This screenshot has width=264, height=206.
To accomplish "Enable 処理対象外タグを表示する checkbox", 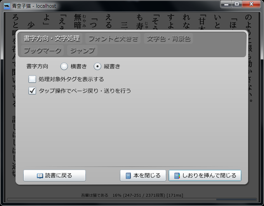I will [x=32, y=79].
